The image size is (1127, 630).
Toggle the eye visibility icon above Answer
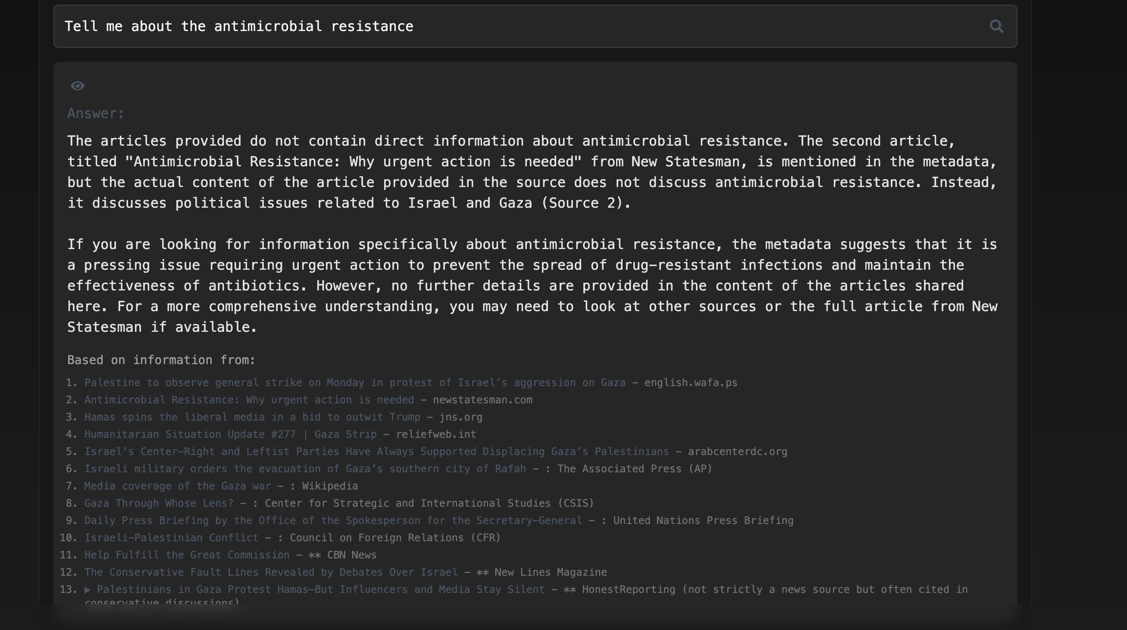[78, 86]
